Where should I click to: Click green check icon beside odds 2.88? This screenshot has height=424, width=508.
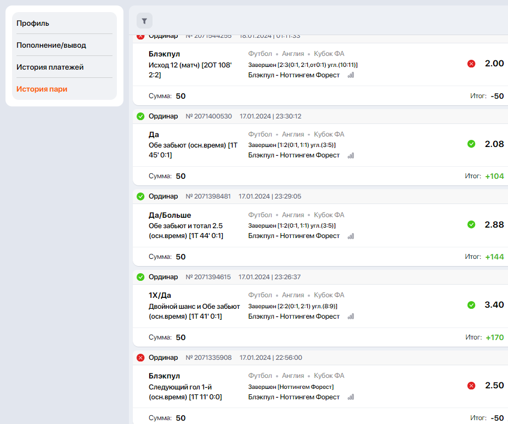point(471,224)
